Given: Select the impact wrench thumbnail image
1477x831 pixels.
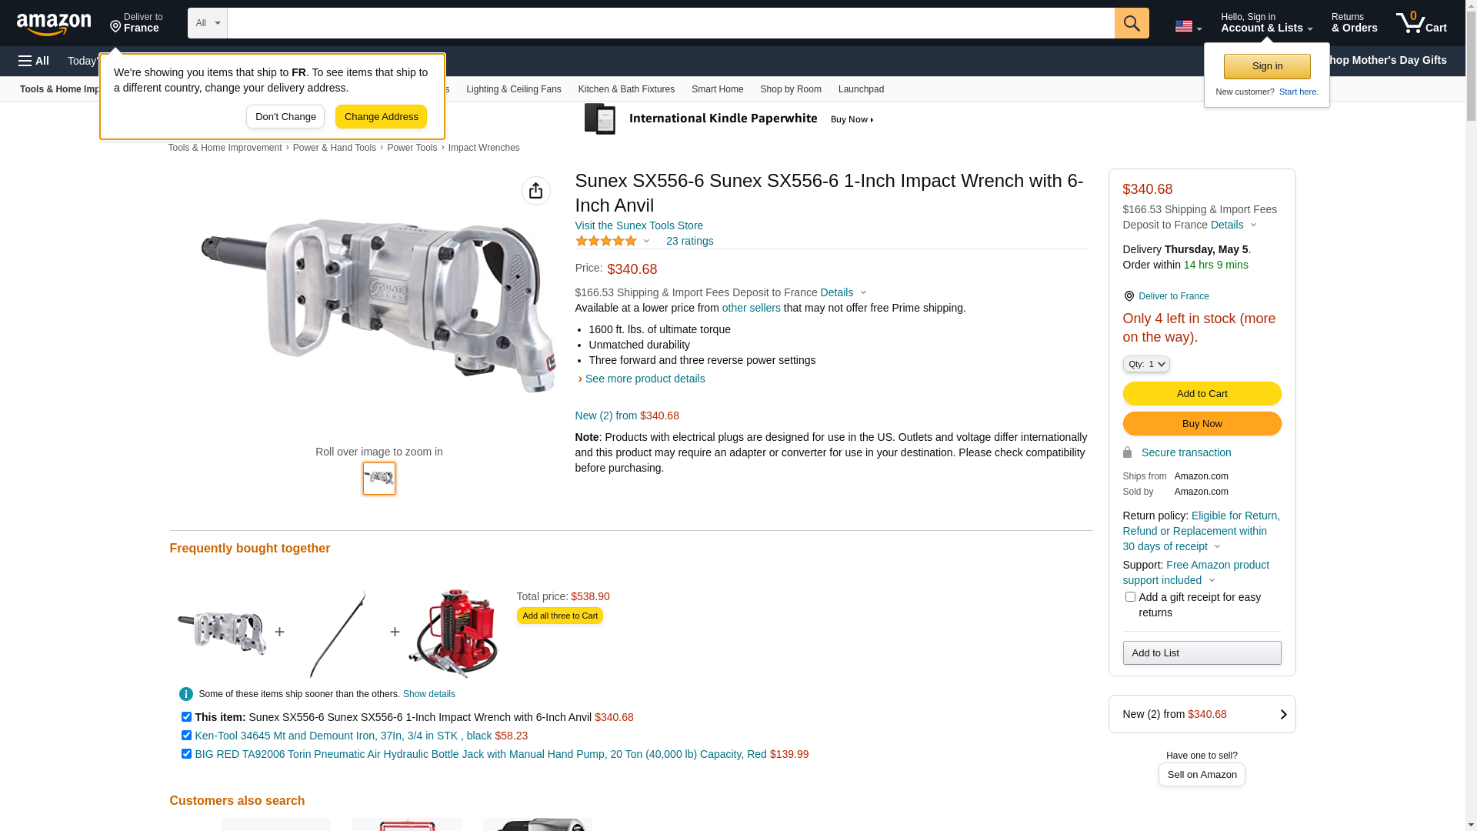Looking at the screenshot, I should pyautogui.click(x=379, y=479).
